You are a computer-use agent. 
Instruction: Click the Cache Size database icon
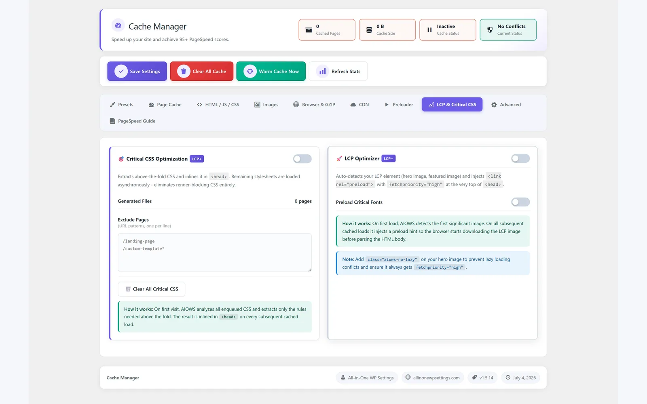369,30
